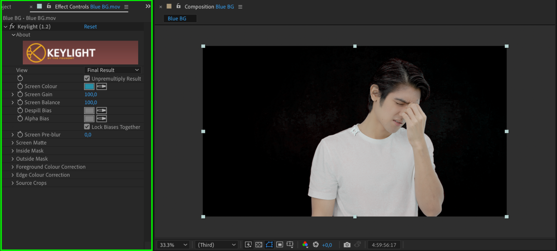Select the Blue BG composition tab
557x251 pixels.
tap(177, 19)
